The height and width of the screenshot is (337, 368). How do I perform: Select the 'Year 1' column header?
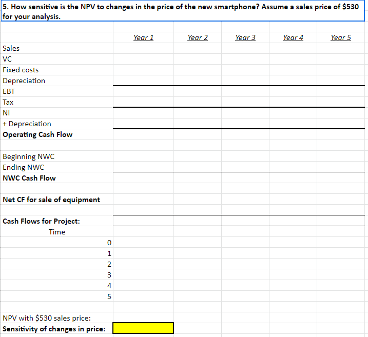[x=143, y=37]
